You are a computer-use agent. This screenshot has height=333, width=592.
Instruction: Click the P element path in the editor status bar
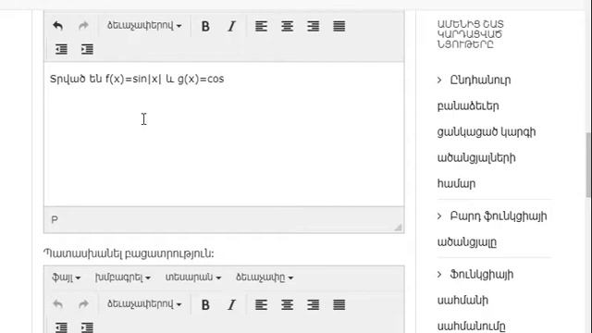[x=55, y=220]
